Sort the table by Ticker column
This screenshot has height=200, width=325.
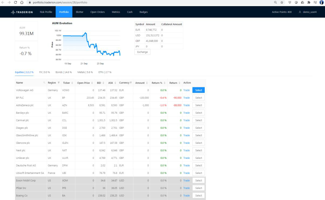(x=68, y=83)
